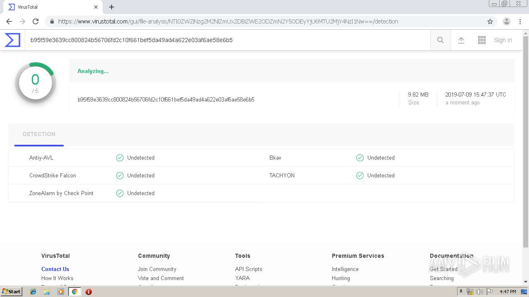Click the Action Center flag icon
529x297 pixels.
(x=490, y=292)
